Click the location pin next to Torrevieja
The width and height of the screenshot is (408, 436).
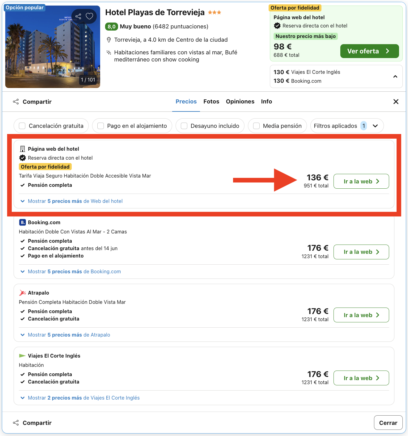[109, 40]
